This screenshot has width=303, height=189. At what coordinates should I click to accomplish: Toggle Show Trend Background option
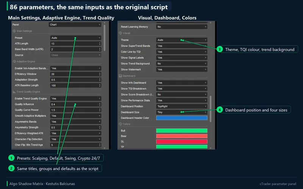tap(182, 64)
